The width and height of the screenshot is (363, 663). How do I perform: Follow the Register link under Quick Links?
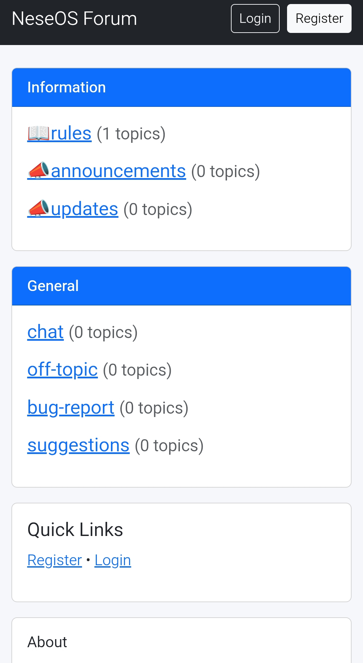coord(54,560)
